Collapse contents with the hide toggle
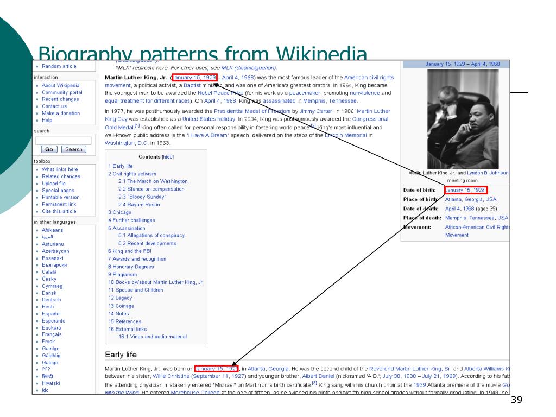Image resolution: width=556 pixels, height=417 pixels. [168, 157]
